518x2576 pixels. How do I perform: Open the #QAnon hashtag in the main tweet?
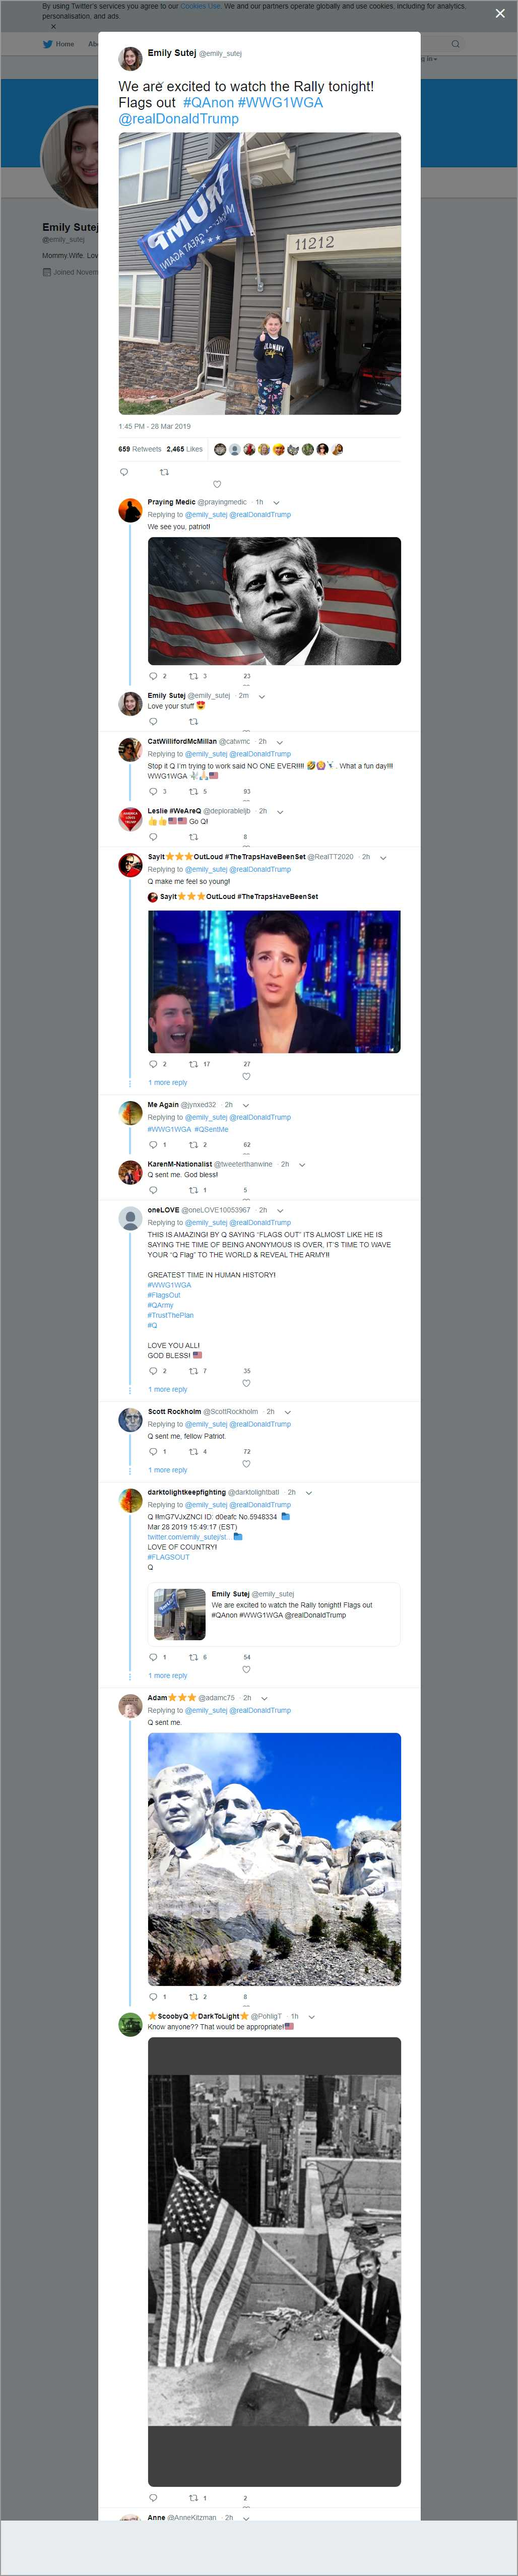pos(208,103)
